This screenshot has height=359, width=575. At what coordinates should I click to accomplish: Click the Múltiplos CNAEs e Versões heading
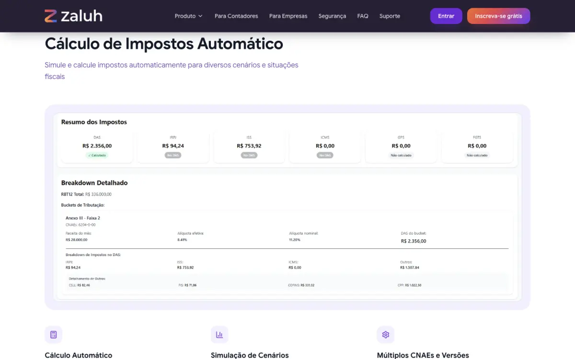pyautogui.click(x=423, y=355)
